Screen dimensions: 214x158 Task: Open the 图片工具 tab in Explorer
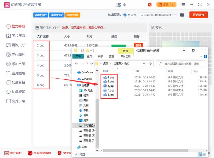point(126,56)
